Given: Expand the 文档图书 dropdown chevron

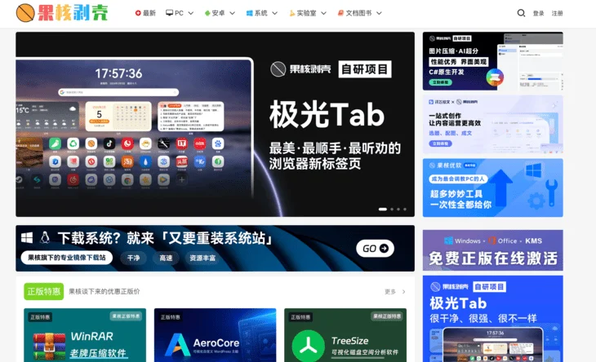Looking at the screenshot, I should click(379, 13).
